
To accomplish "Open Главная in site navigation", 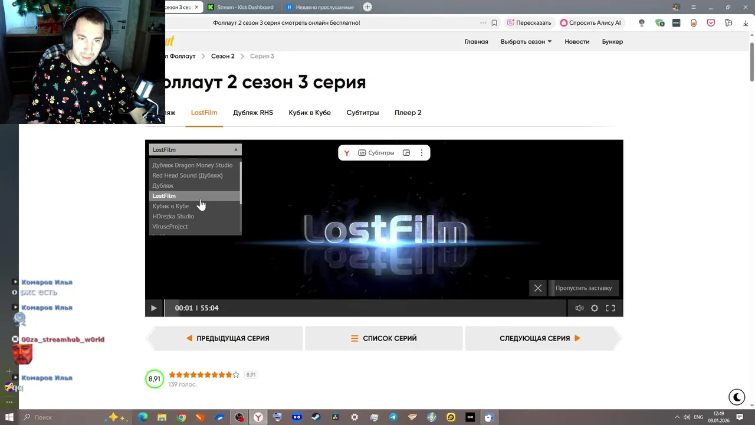I will pyautogui.click(x=476, y=42).
